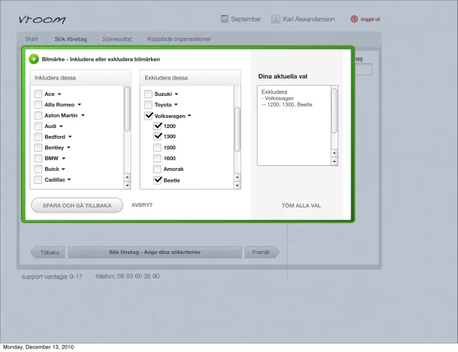Expand the Toyota models arrow
The height and width of the screenshot is (352, 458).
(176, 104)
